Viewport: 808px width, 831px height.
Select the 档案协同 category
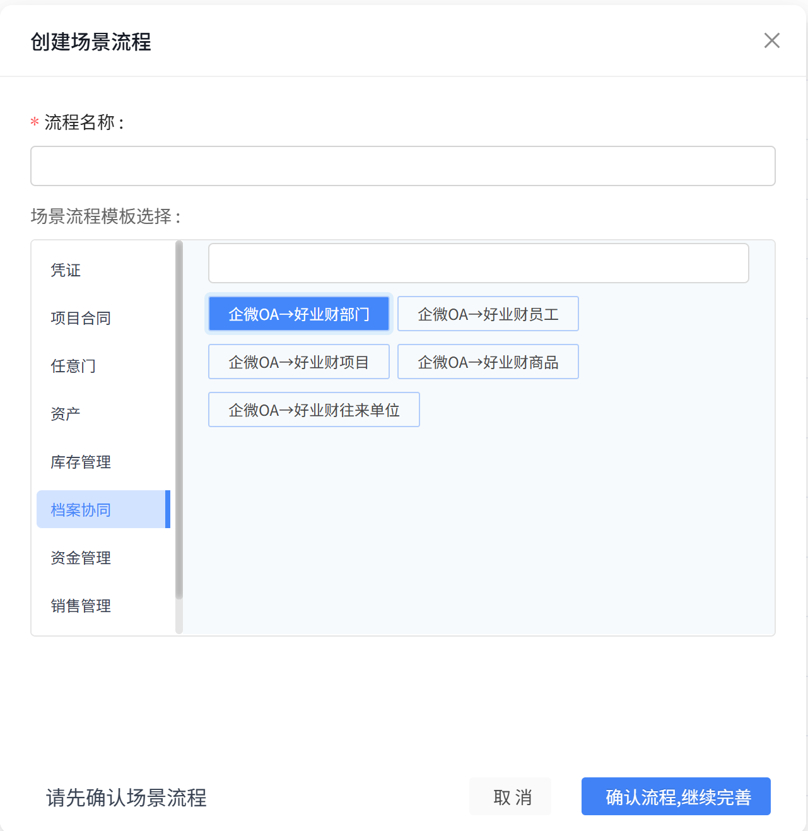point(81,510)
